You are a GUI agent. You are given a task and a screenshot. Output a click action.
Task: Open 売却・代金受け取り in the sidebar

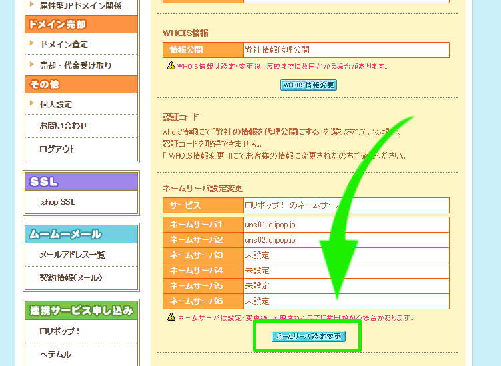[75, 65]
